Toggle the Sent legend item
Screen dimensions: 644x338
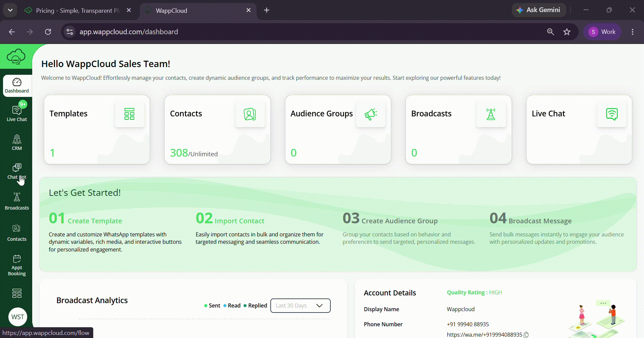pyautogui.click(x=212, y=305)
